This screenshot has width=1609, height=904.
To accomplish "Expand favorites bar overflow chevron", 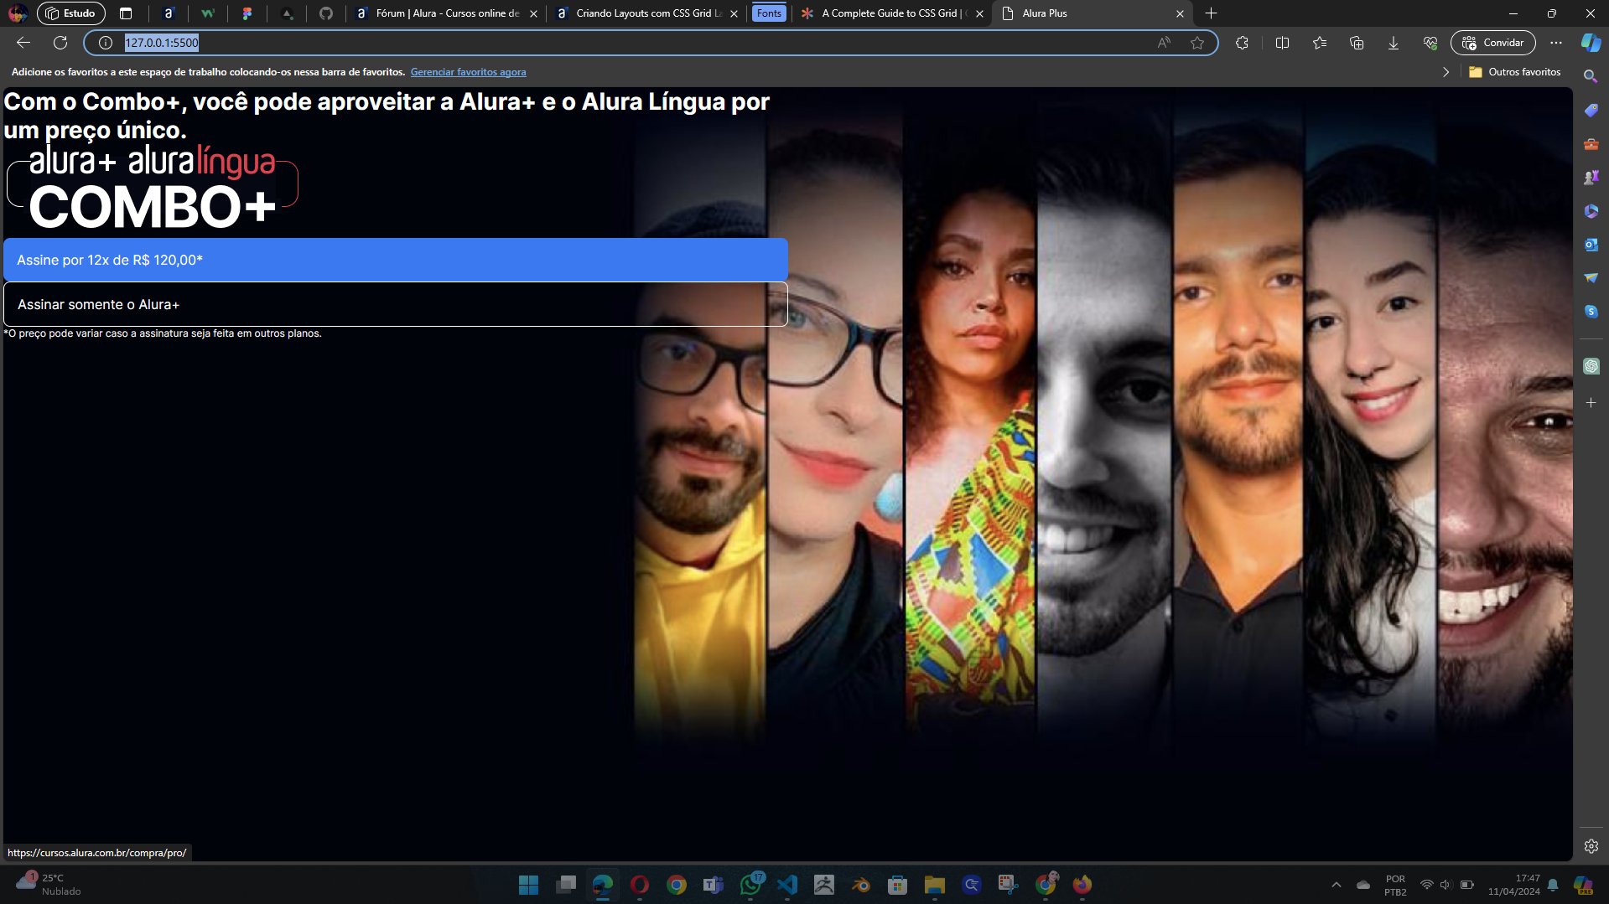I will (x=1446, y=72).
